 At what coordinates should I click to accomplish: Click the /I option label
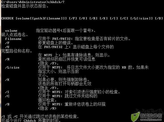pos(7,92)
